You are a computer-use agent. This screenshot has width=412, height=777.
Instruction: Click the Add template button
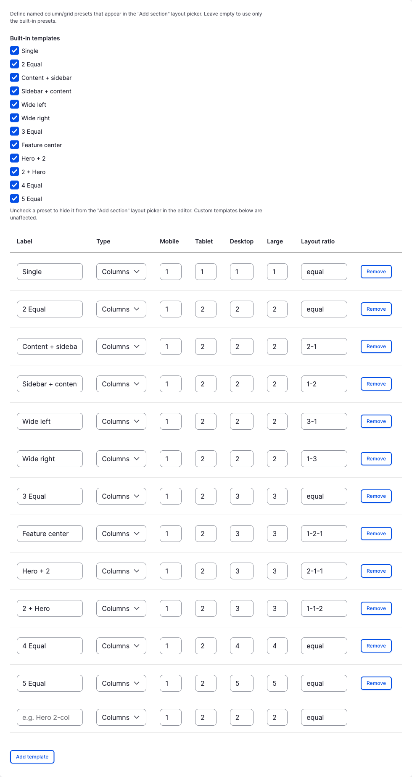32,757
